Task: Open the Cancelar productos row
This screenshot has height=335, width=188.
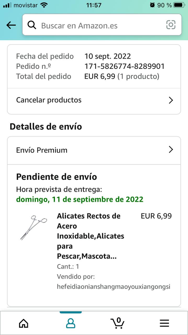Action: (x=94, y=100)
